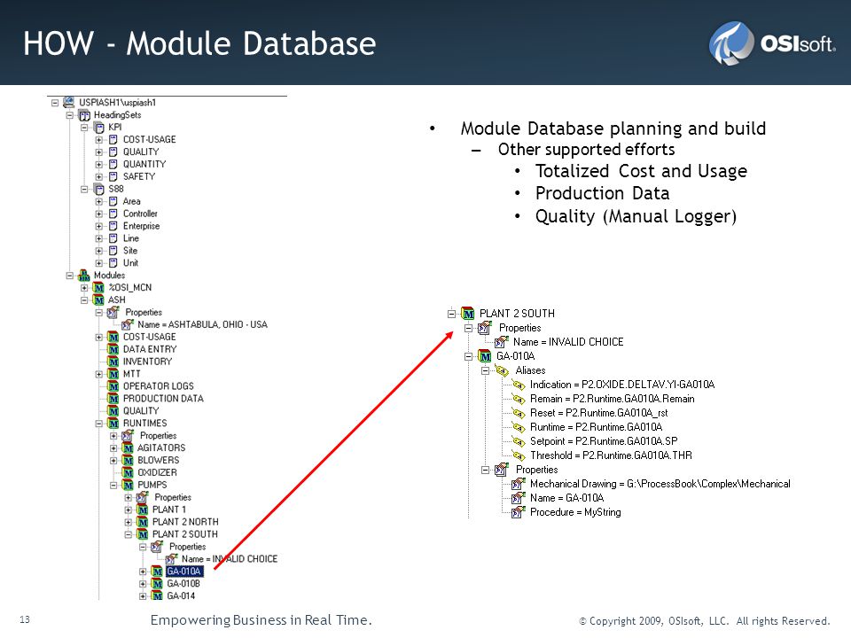
Task: Expand the GA-014 module
Action: click(143, 596)
